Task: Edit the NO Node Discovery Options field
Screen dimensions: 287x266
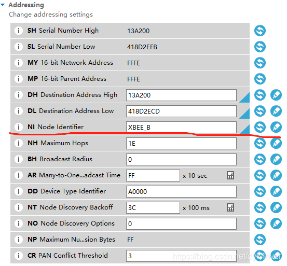Action: coord(181,224)
